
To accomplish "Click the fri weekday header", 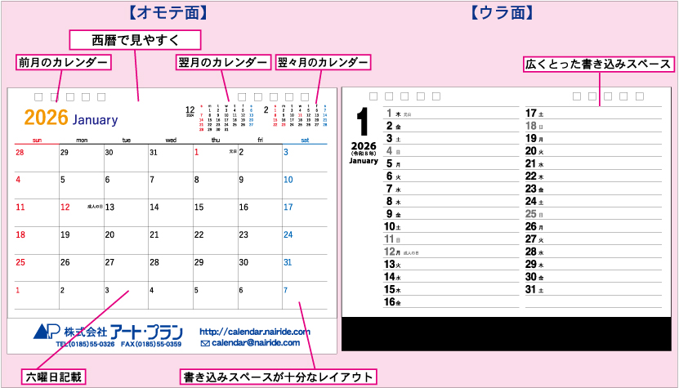I will coord(261,140).
